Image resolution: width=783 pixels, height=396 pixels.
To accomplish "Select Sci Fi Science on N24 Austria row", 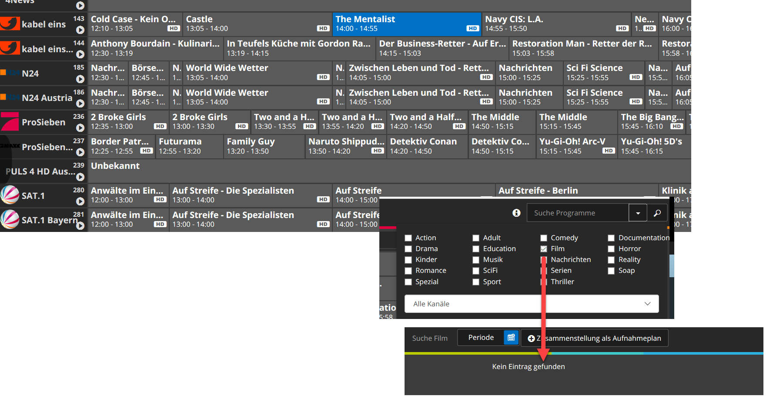I will coord(604,97).
